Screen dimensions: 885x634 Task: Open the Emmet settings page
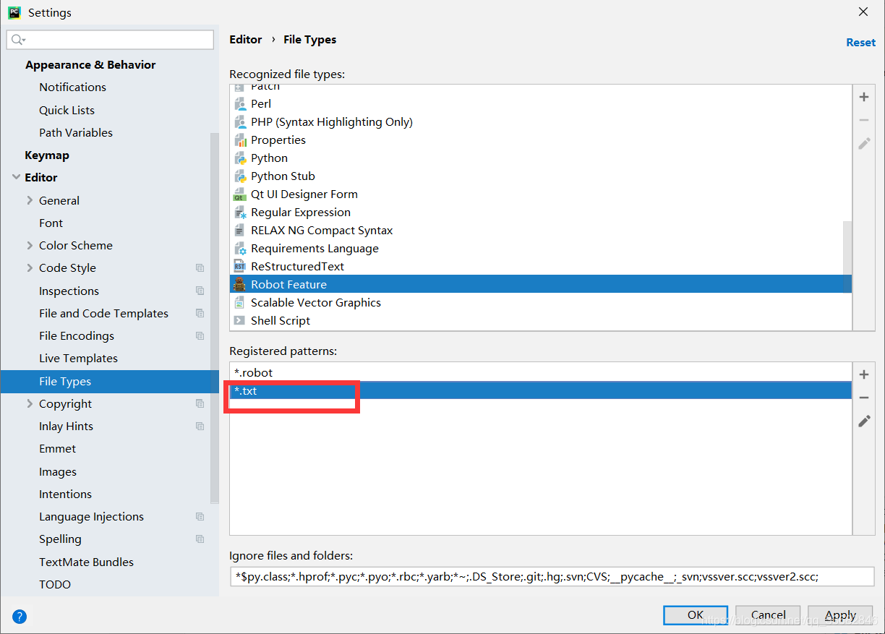coord(57,449)
